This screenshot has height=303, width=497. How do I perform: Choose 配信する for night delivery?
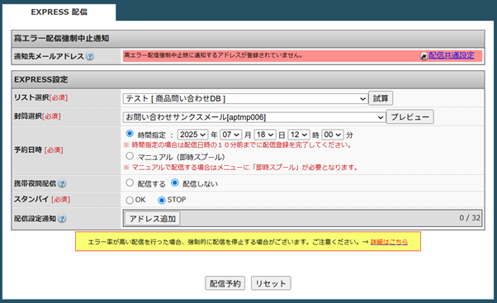(130, 182)
